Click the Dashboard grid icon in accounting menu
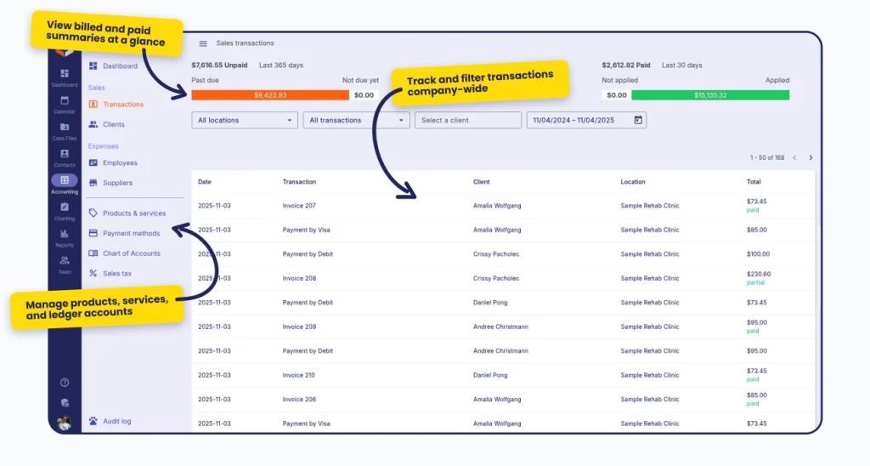This screenshot has width=870, height=466. pos(93,66)
